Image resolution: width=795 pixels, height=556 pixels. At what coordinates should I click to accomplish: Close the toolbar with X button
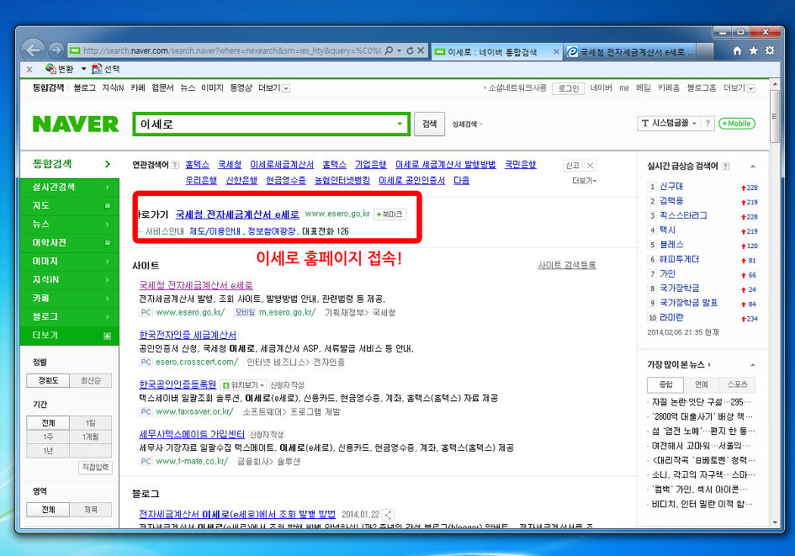[29, 70]
